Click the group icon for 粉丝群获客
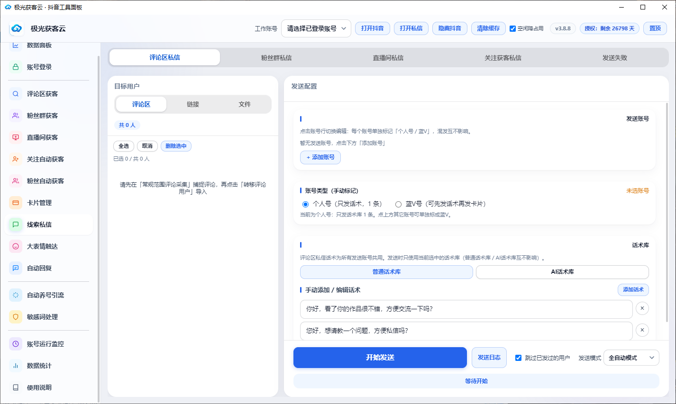The height and width of the screenshot is (404, 676). (x=16, y=116)
